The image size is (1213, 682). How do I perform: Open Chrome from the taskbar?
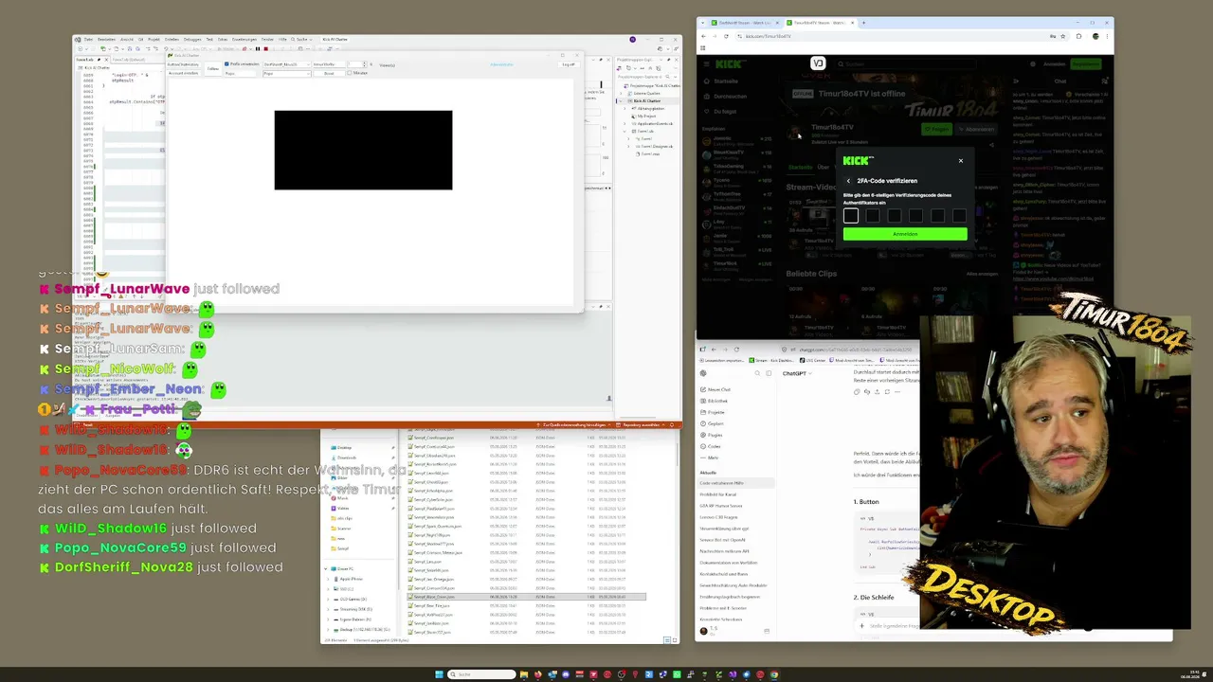pyautogui.click(x=774, y=674)
